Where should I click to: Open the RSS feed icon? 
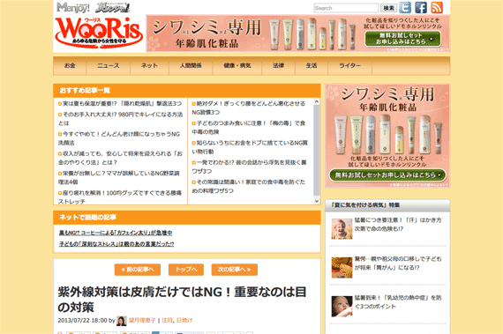pos(437,7)
